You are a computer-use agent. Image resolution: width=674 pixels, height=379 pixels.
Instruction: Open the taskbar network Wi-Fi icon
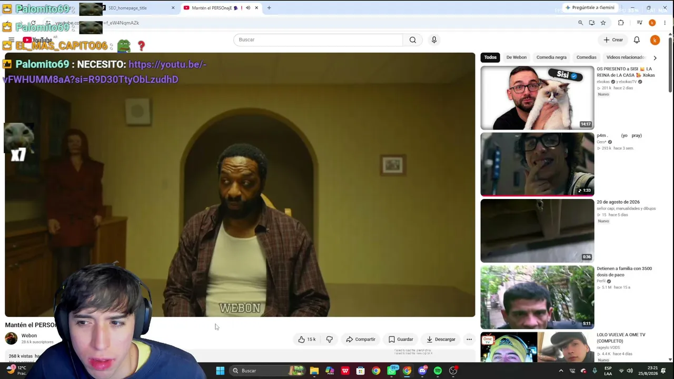(621, 371)
